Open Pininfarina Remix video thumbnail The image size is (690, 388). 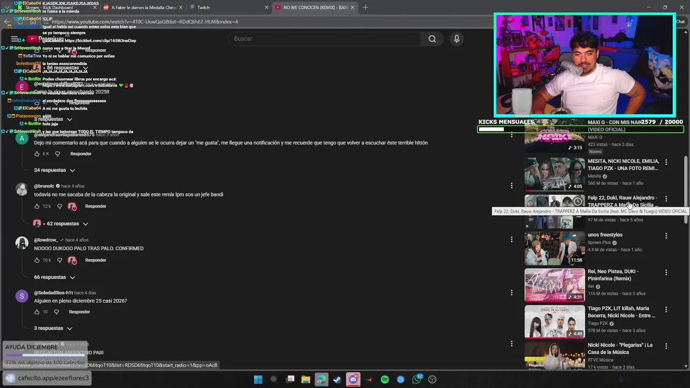pyautogui.click(x=555, y=285)
